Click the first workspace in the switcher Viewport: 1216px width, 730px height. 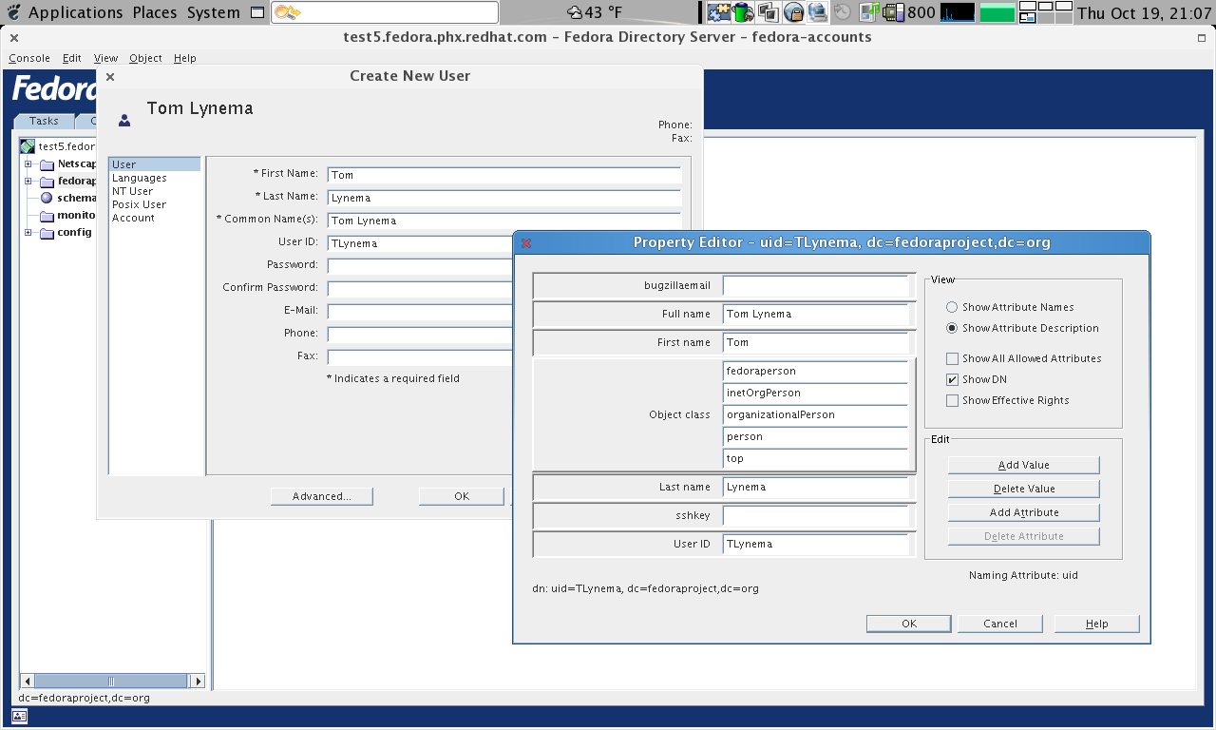point(1028,7)
